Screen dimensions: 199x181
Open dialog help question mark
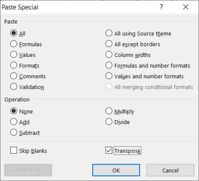(161, 7)
